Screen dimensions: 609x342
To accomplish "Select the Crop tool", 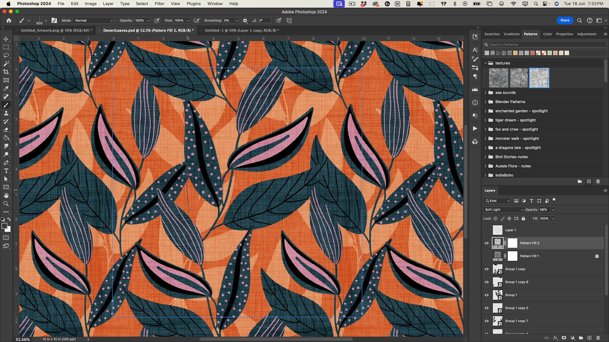I will tap(6, 72).
